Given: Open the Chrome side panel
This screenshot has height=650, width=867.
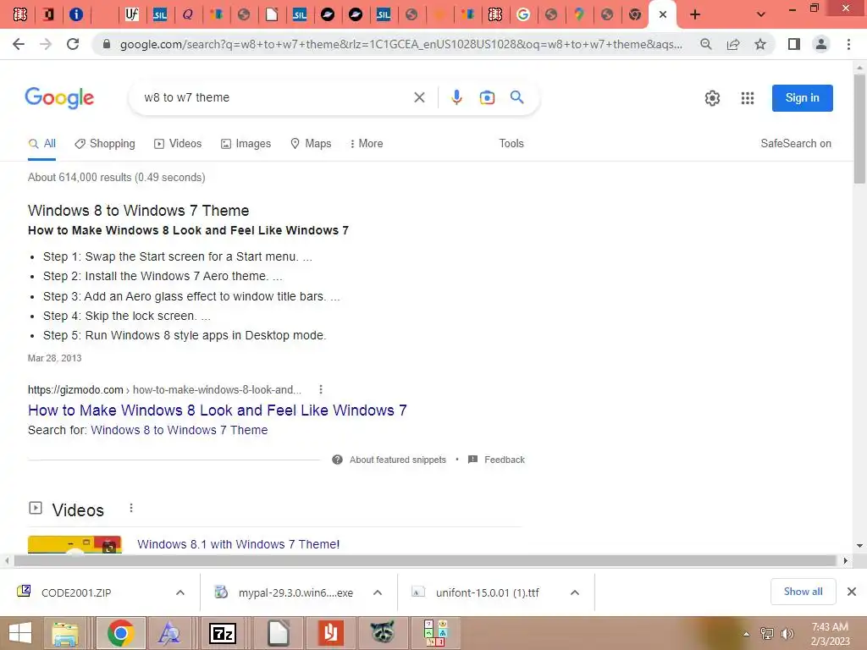Looking at the screenshot, I should pos(794,44).
